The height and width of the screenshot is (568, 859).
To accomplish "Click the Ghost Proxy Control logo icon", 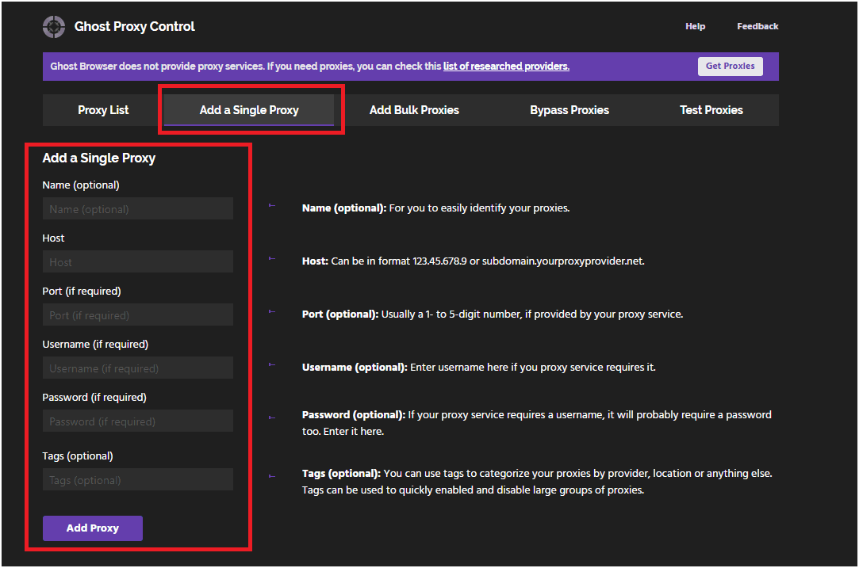I will pos(53,26).
